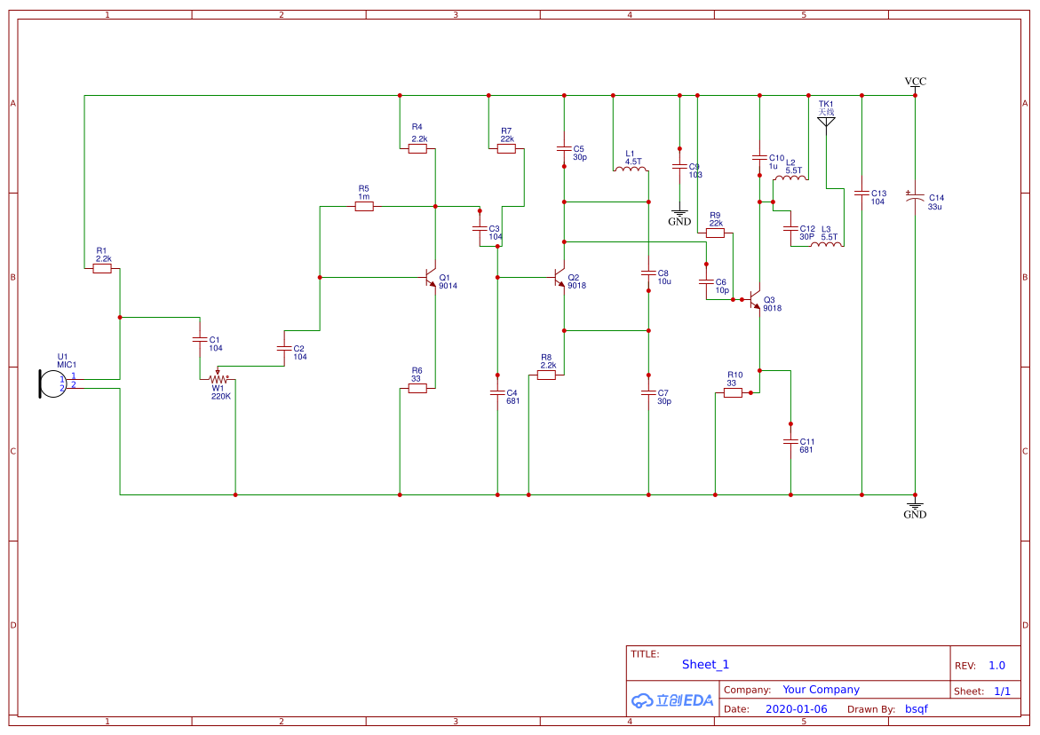Click resistor R6 33
Viewport: 1040px width, 735px height.
point(417,389)
